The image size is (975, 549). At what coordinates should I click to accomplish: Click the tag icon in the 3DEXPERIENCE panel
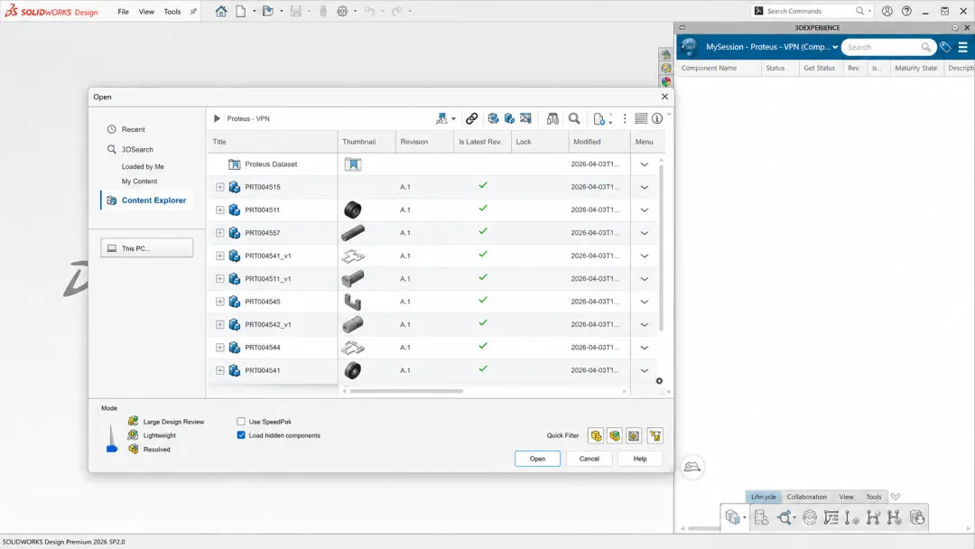945,47
